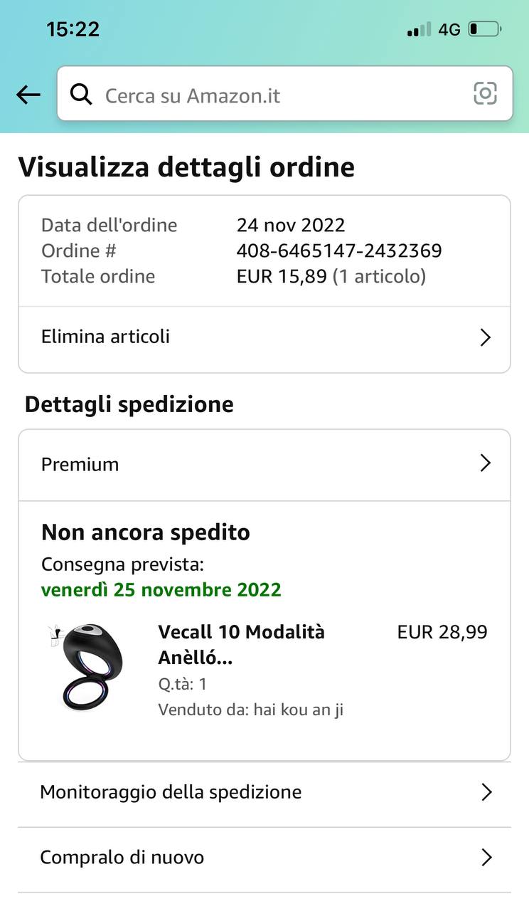Open the camera lens scan icon

[485, 93]
